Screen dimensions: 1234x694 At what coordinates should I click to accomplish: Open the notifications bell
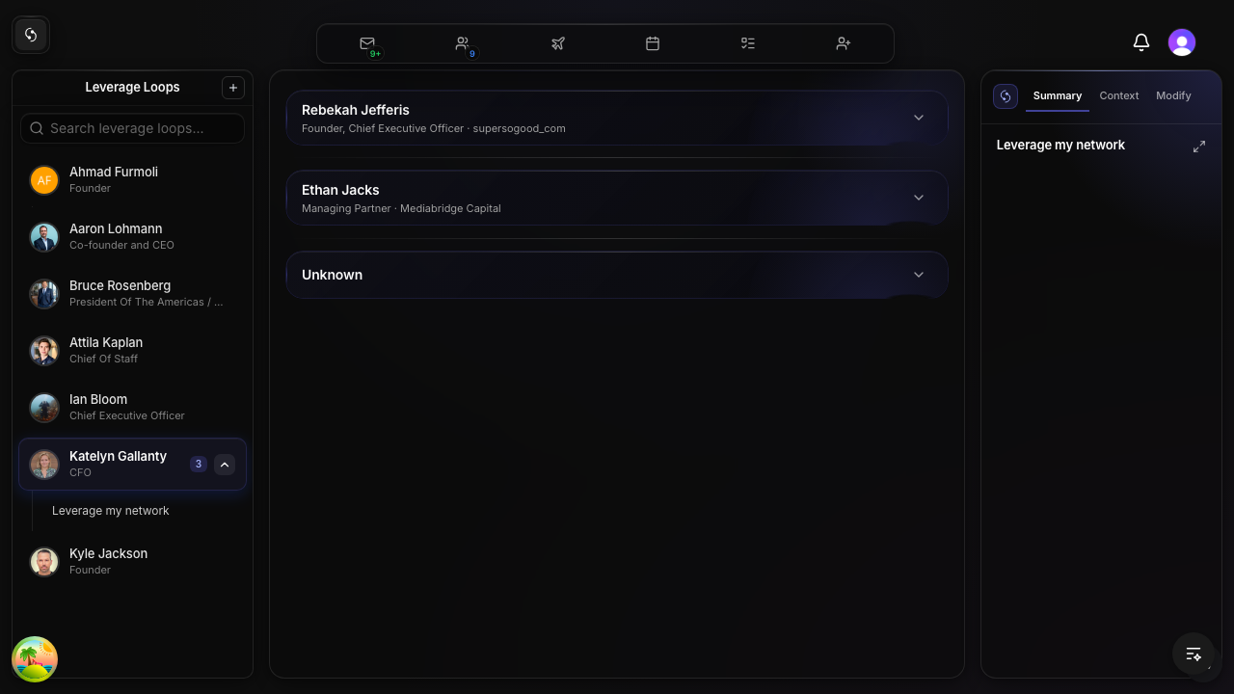point(1141,42)
